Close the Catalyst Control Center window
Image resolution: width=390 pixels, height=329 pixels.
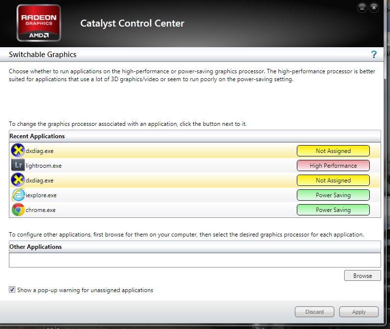[x=374, y=8]
